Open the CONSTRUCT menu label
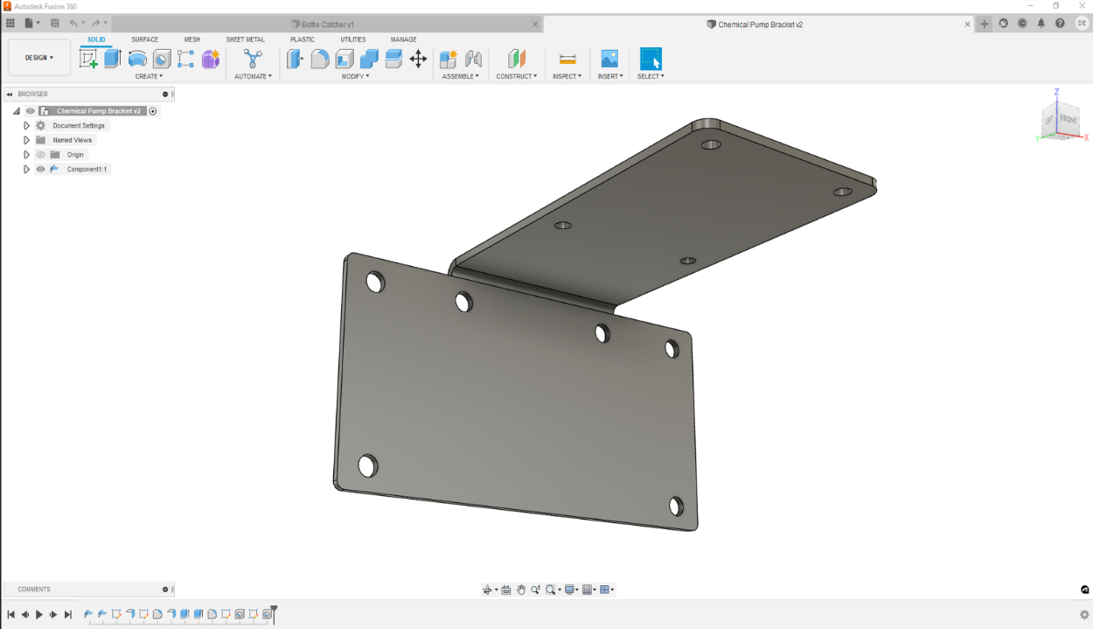1093x629 pixels. [x=516, y=76]
